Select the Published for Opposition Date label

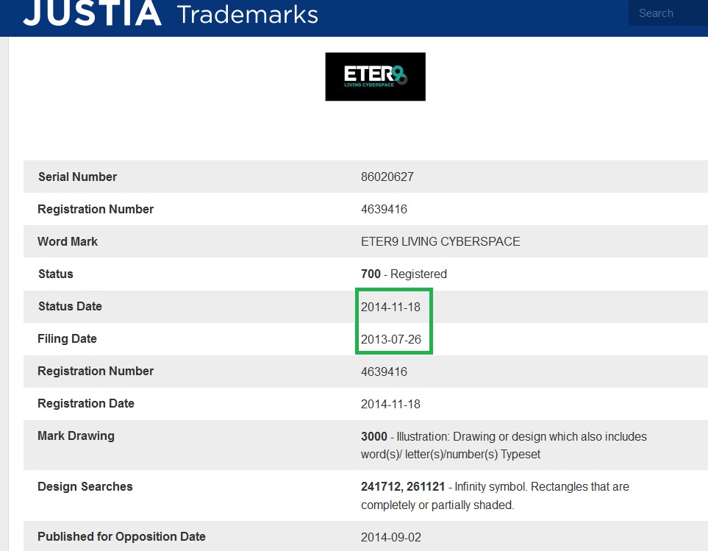point(121,536)
